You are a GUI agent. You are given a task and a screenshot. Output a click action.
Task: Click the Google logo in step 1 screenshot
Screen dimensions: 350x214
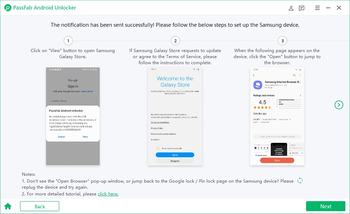coord(72,80)
